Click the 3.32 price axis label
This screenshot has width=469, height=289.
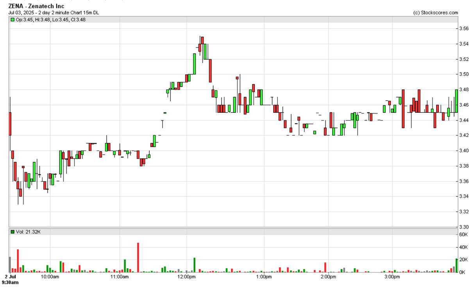point(464,211)
